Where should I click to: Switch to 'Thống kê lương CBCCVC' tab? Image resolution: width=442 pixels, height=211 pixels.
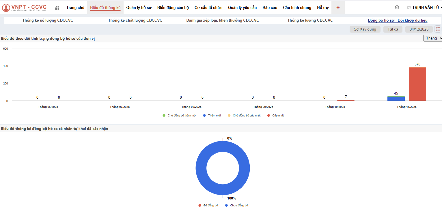tap(310, 20)
